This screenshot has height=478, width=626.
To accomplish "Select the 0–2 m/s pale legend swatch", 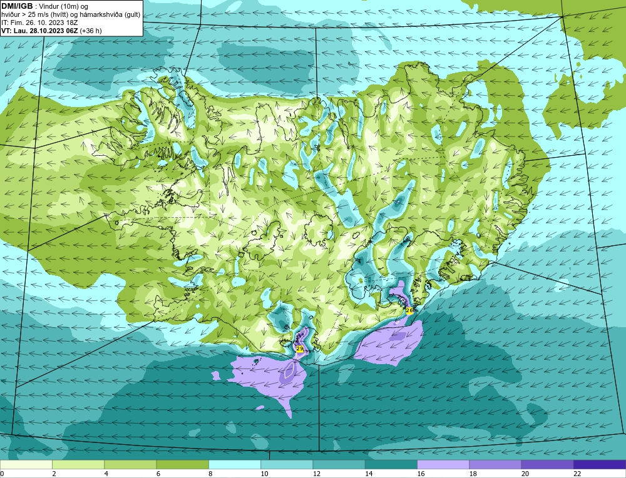I will coord(26,465).
